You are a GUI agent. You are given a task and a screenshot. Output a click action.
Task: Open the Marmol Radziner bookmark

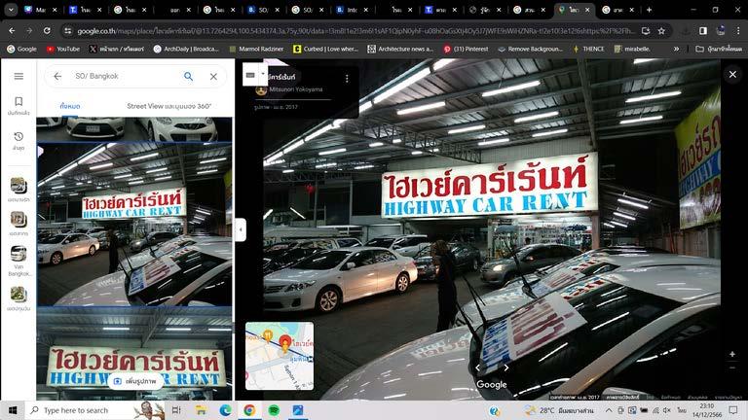[x=256, y=49]
